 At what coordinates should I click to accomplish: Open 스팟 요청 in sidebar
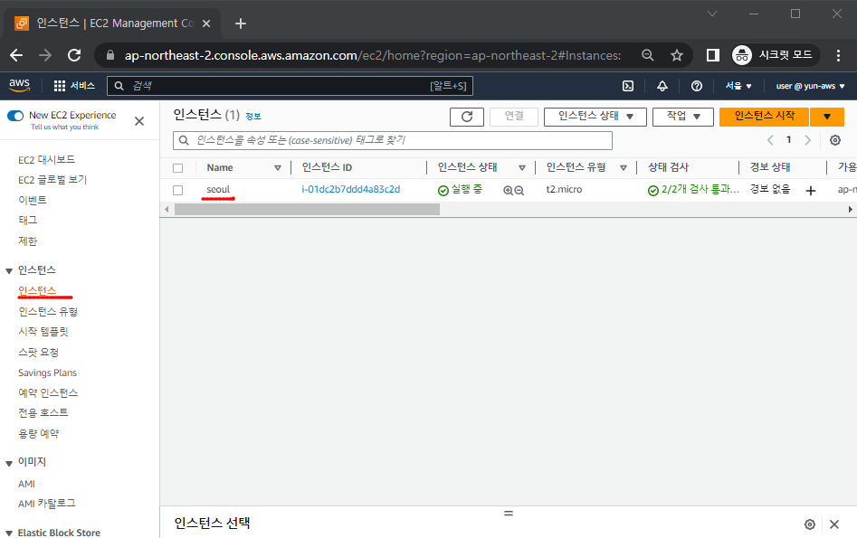tap(38, 353)
